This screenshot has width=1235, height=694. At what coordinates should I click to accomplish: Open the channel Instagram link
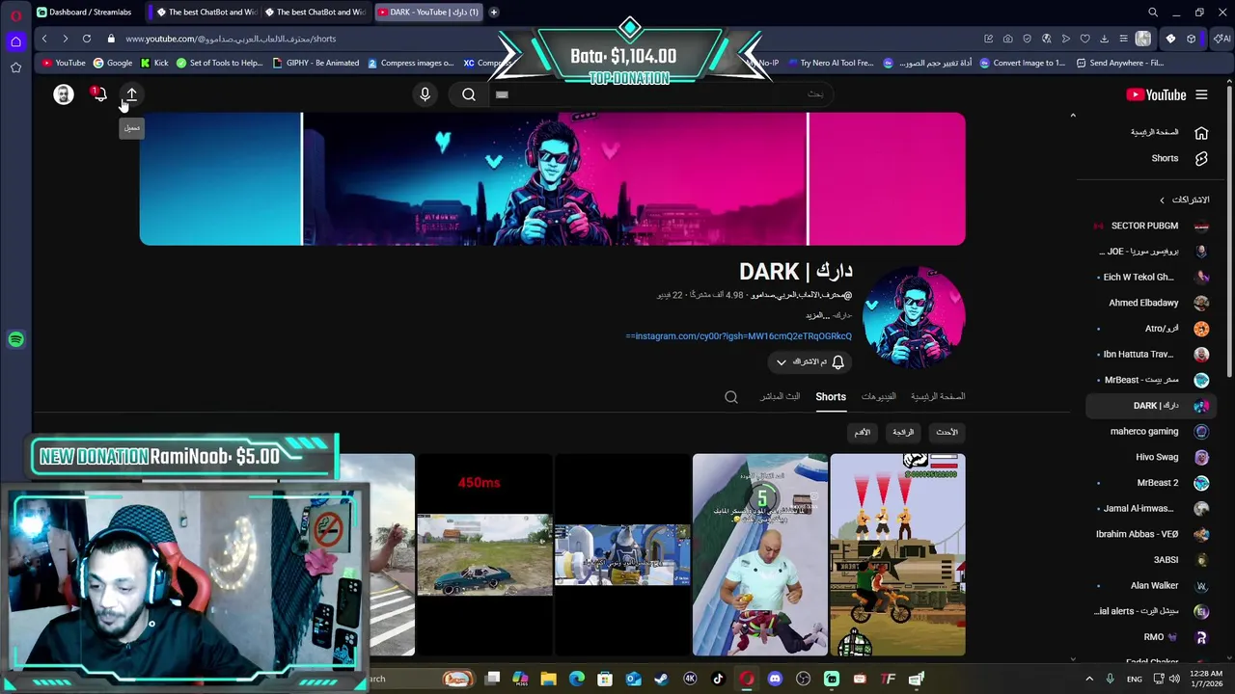[738, 336]
